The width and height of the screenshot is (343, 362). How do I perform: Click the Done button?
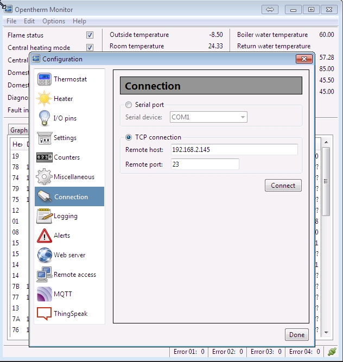click(297, 335)
